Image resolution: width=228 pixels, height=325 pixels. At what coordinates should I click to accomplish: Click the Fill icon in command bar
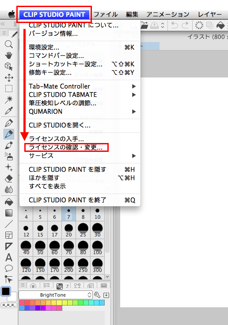(x=220, y=26)
